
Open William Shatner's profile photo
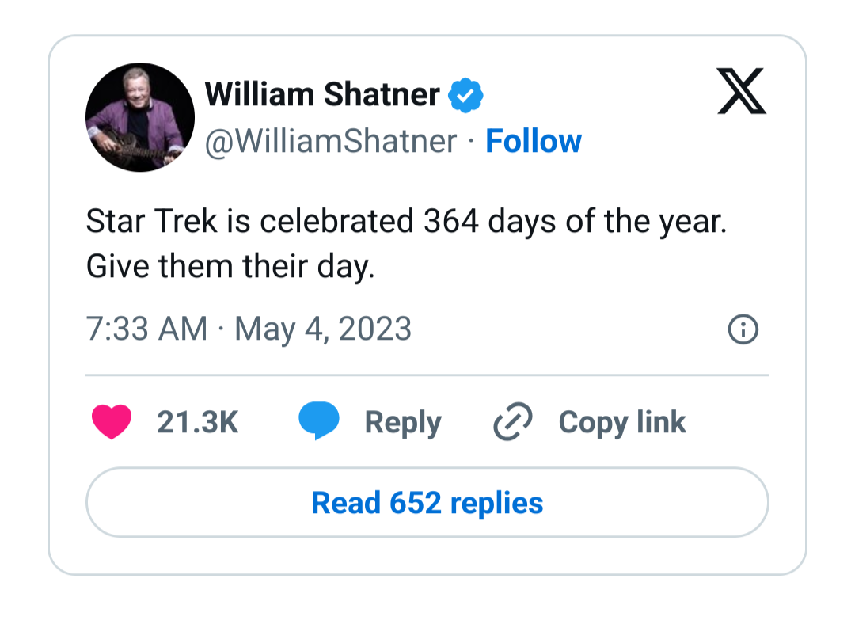pos(140,117)
